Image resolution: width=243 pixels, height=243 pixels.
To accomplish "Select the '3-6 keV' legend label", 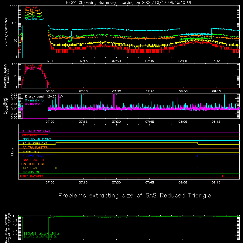I will (x=32, y=7).
